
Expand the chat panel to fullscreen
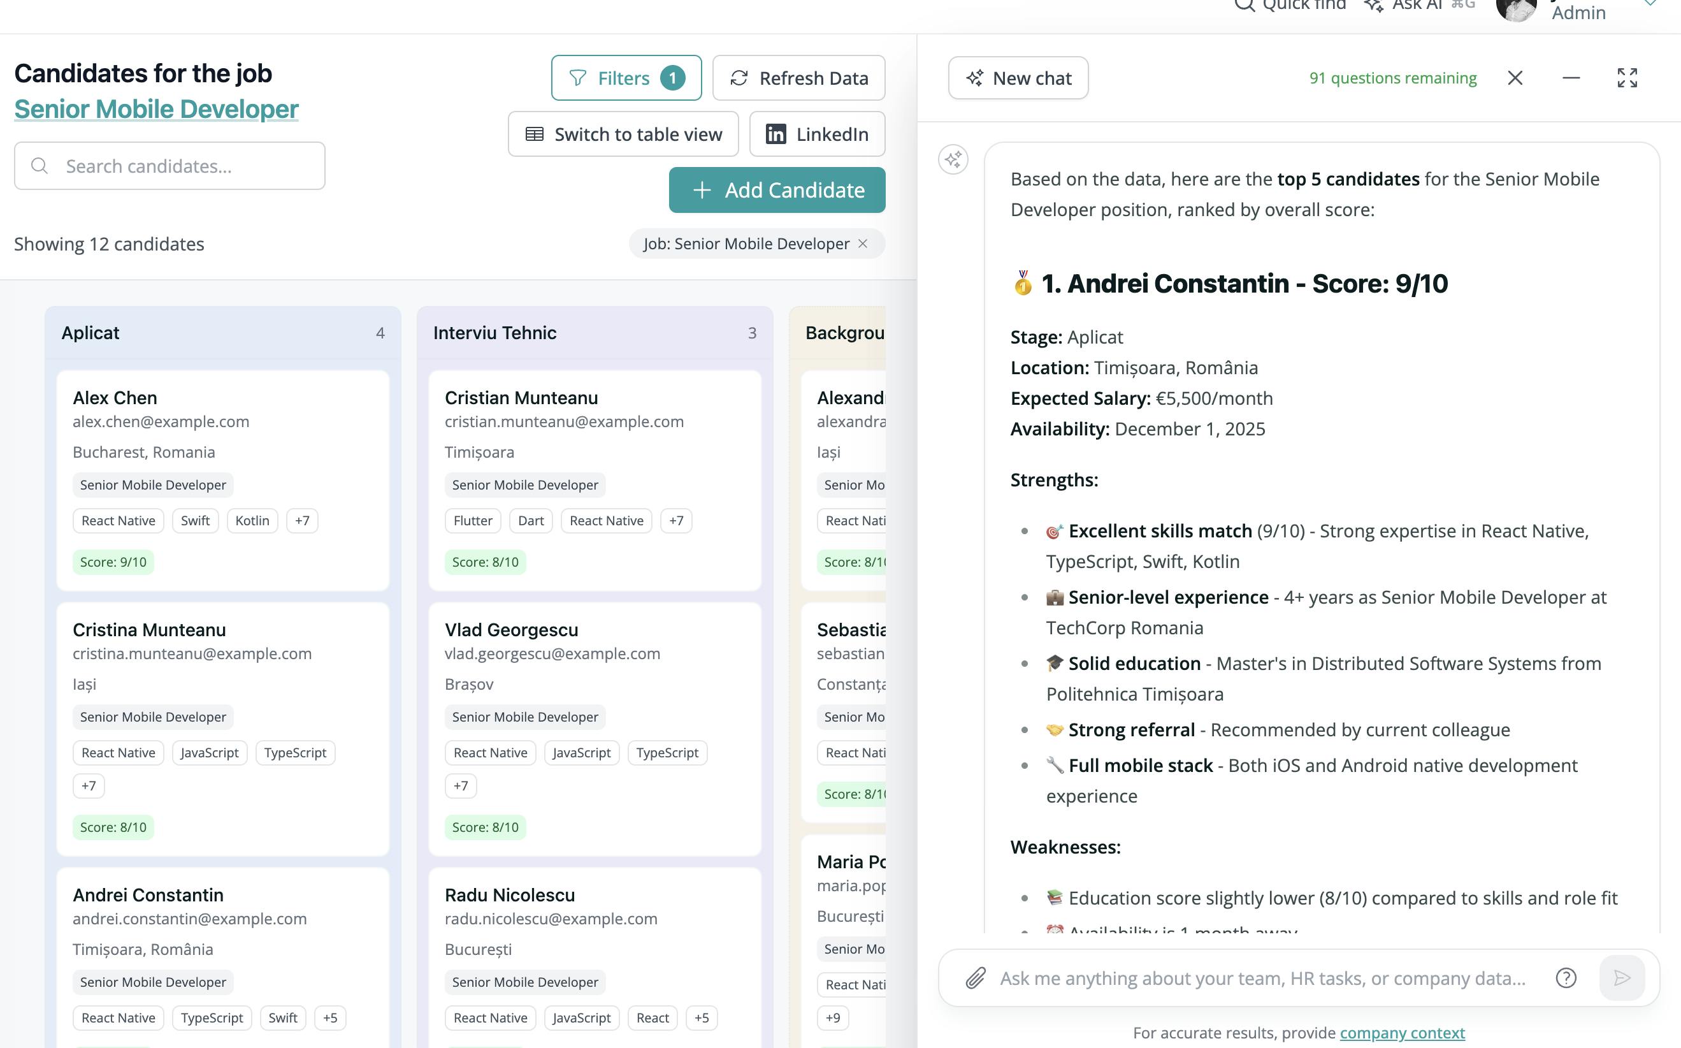[1626, 78]
